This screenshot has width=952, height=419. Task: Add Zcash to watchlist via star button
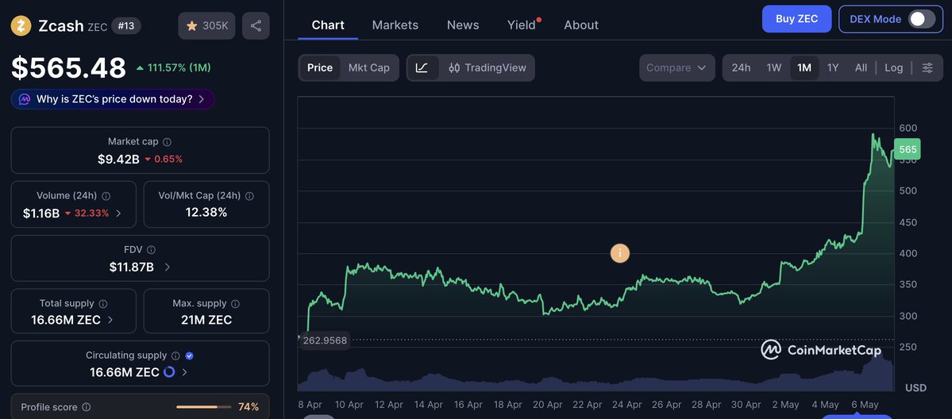(206, 25)
